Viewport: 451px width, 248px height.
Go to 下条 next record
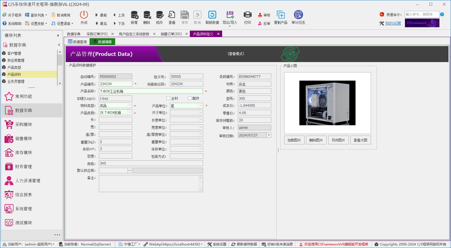119,24
